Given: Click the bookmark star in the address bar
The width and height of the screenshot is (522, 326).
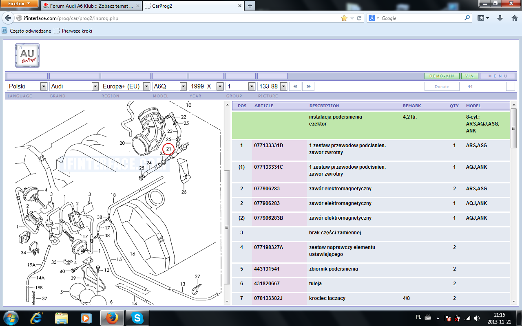Looking at the screenshot, I should (x=344, y=18).
